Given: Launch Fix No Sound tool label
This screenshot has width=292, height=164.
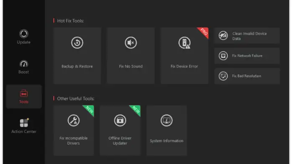Looking at the screenshot, I should point(131,66).
